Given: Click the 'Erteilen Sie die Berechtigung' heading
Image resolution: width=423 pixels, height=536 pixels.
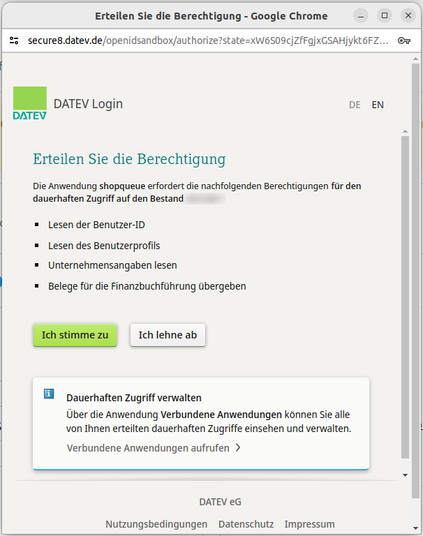Looking at the screenshot, I should pos(129,159).
